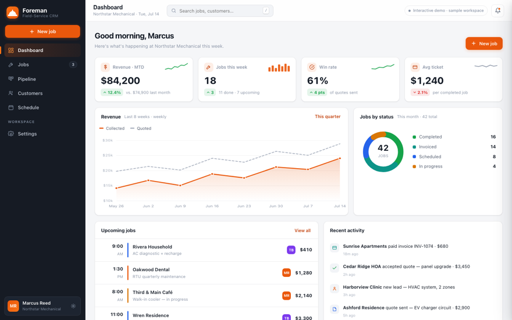Screen dimensions: 512x320
Task: Open the This quarter range link
Action: (x=328, y=116)
